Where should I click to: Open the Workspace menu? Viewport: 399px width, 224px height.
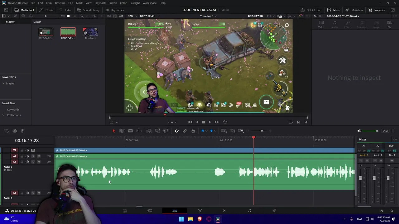pyautogui.click(x=150, y=3)
